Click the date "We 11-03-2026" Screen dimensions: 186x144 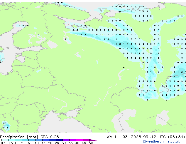click(124, 137)
